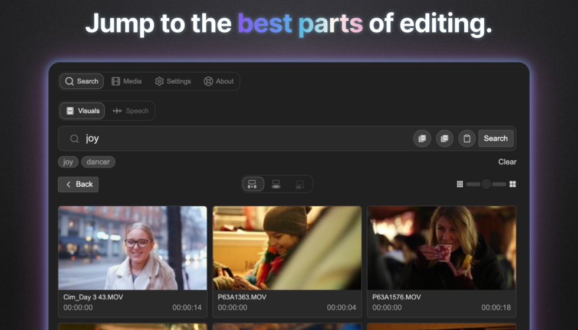Click the Search button beside the clipboard icon
The image size is (578, 330).
(x=496, y=138)
